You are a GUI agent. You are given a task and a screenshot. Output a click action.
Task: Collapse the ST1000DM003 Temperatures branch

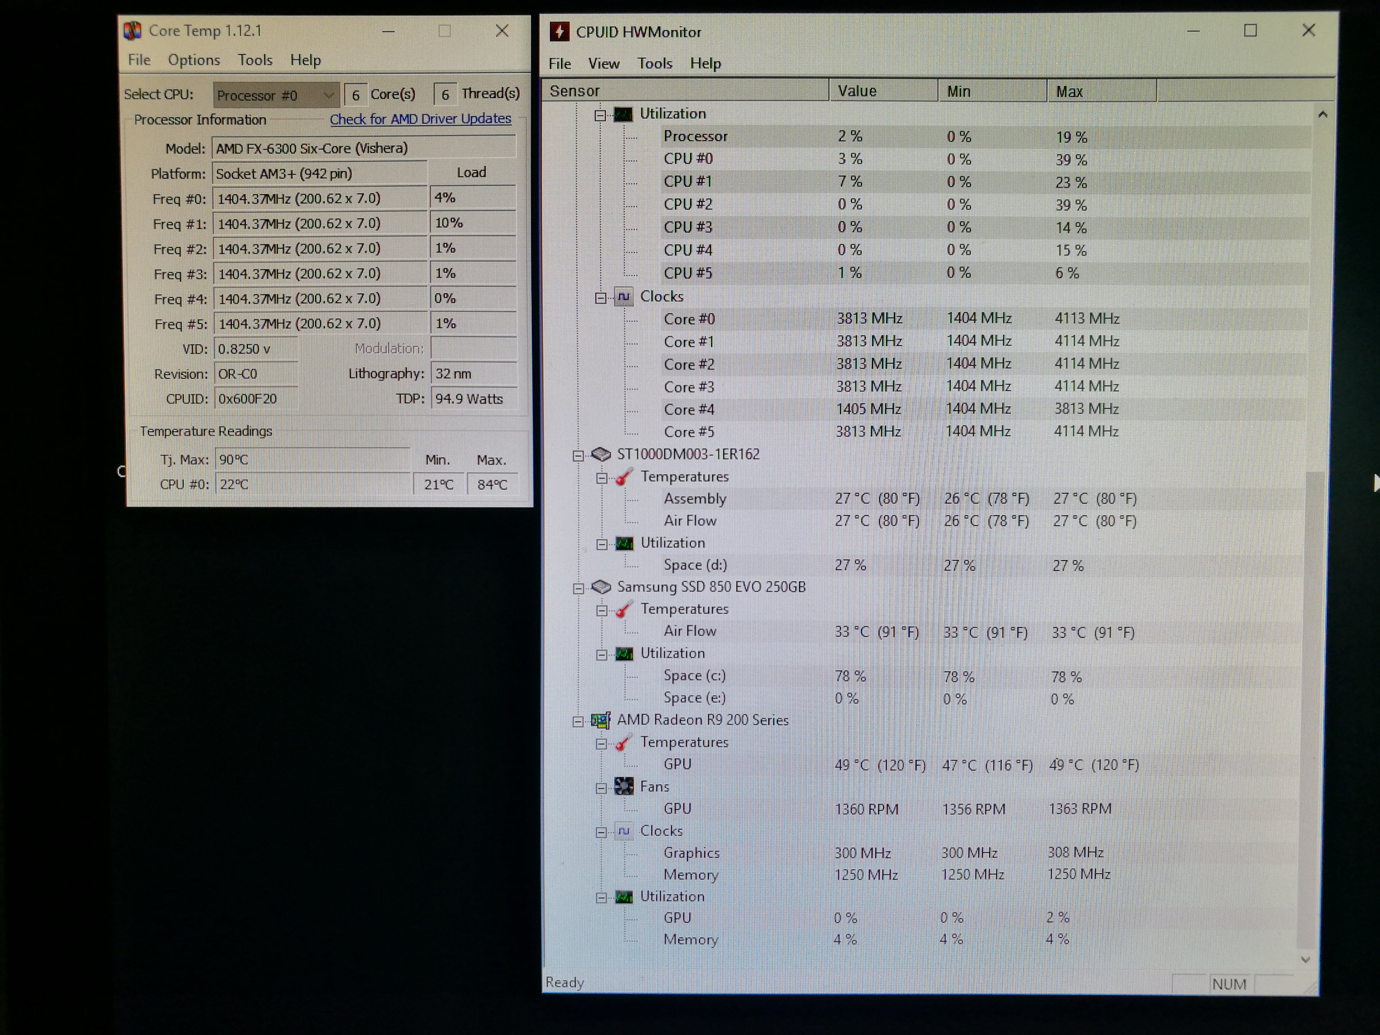tap(601, 479)
